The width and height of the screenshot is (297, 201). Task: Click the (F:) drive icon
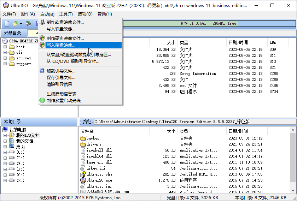(x=12, y=169)
